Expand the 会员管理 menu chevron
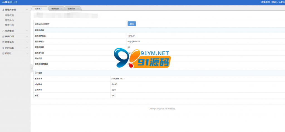 tap(27, 31)
